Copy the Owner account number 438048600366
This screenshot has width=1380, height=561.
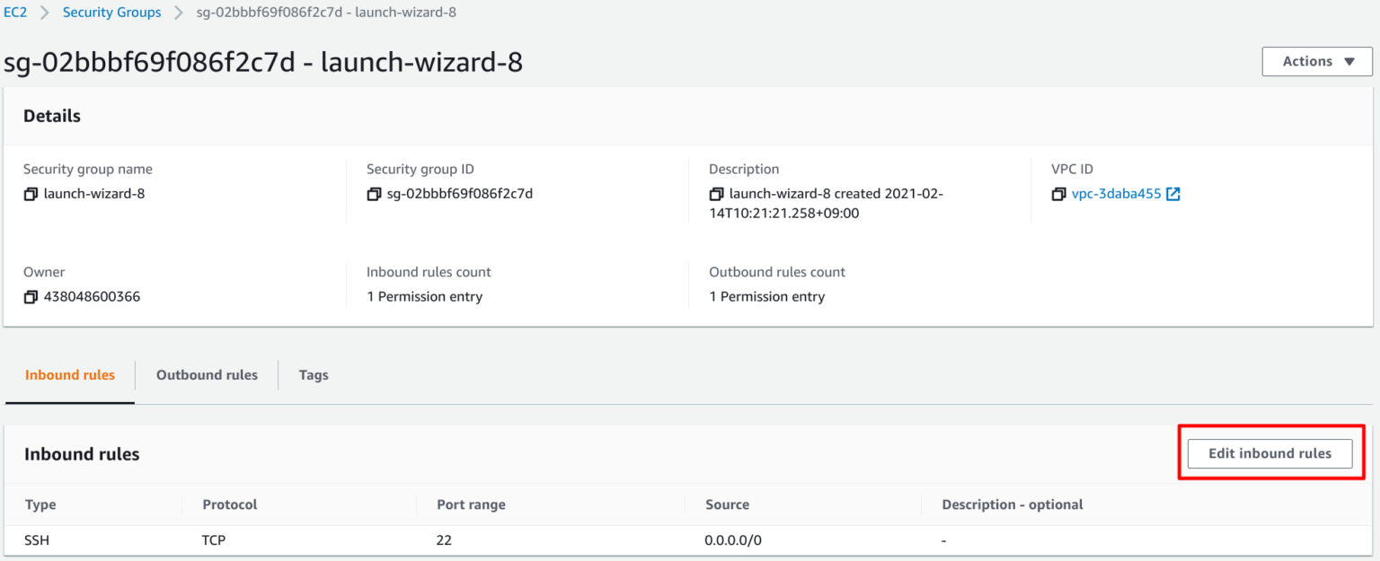[30, 296]
